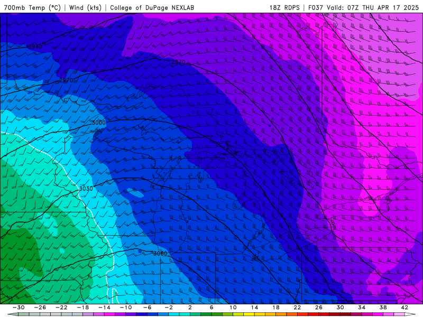Click the '18Z RDPS' model run label

click(284, 7)
